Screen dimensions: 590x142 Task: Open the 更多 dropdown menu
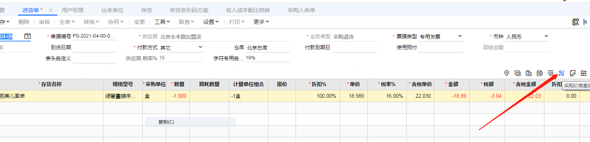point(261,22)
